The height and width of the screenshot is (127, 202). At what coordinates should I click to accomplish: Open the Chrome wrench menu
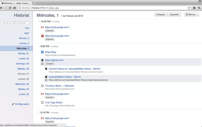click(199, 8)
